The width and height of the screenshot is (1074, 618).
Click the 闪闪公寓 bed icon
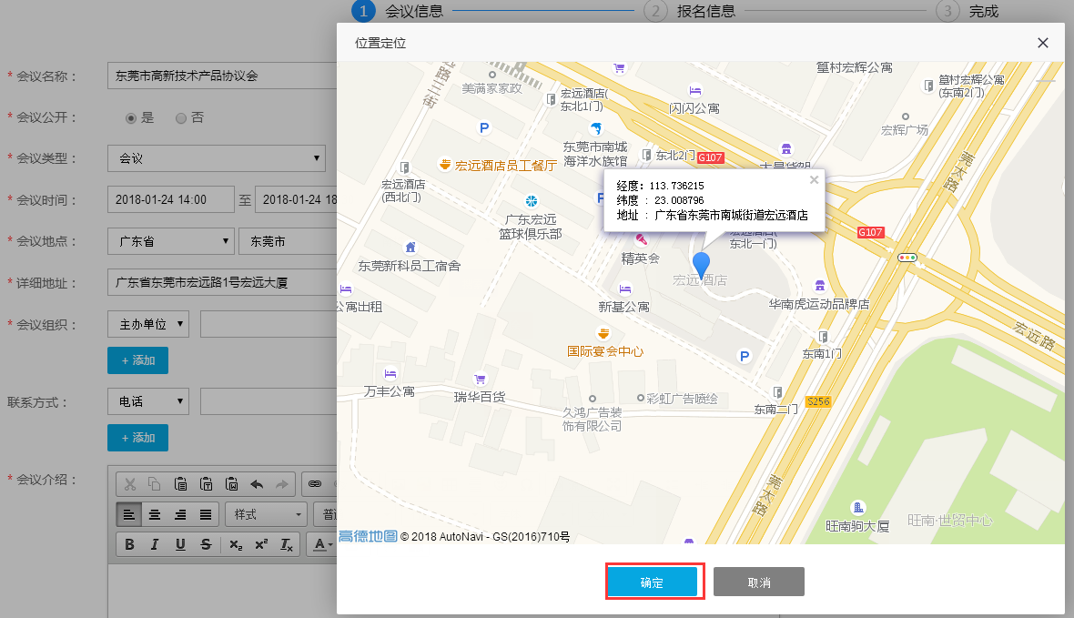pos(695,90)
